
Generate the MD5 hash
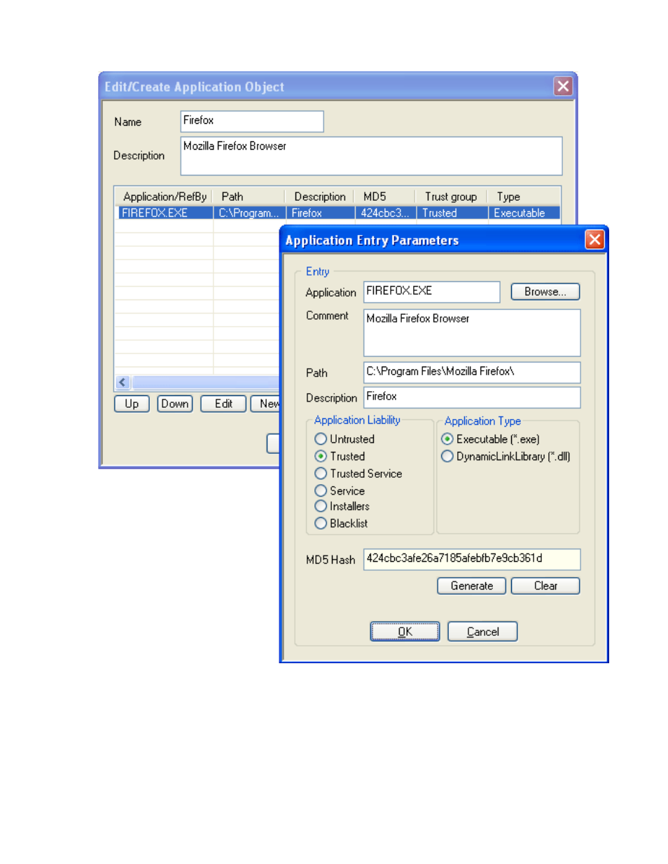[x=471, y=586]
